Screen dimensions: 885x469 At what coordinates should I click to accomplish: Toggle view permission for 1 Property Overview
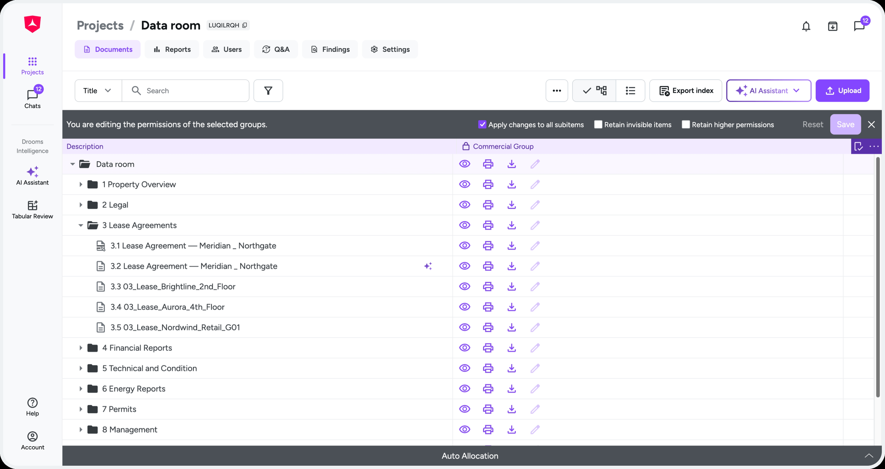[x=464, y=184]
